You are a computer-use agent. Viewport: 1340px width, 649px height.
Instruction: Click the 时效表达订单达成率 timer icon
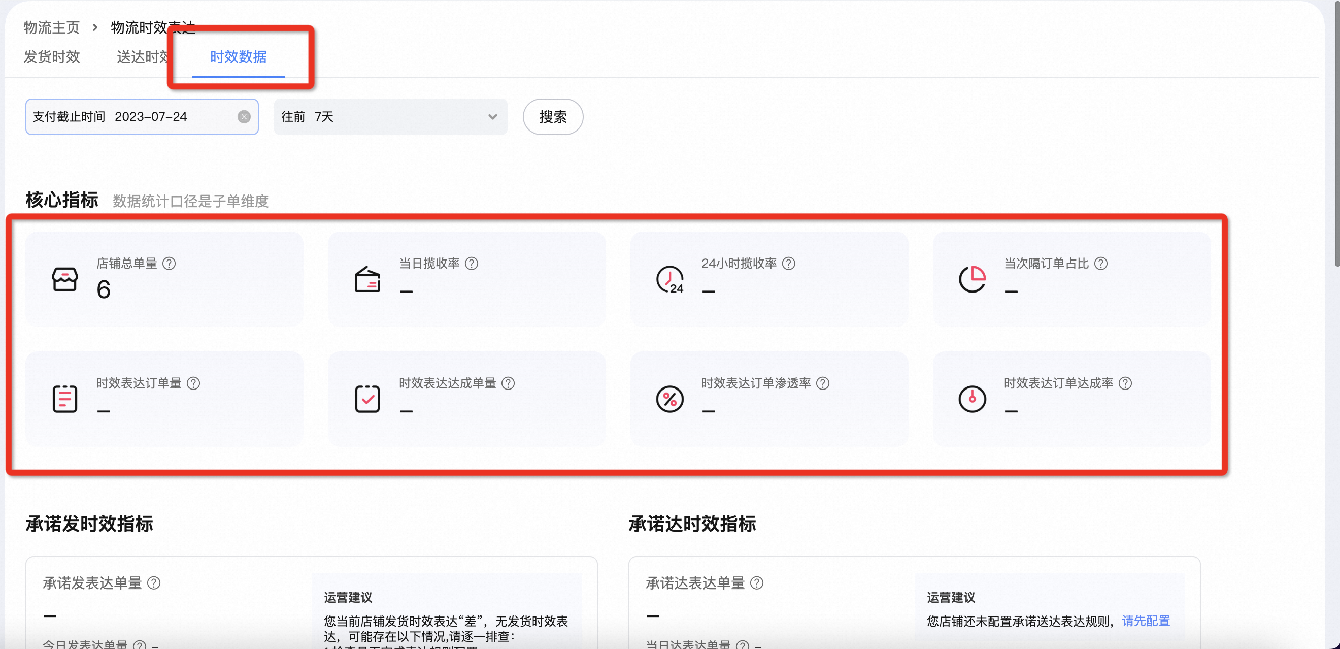972,399
